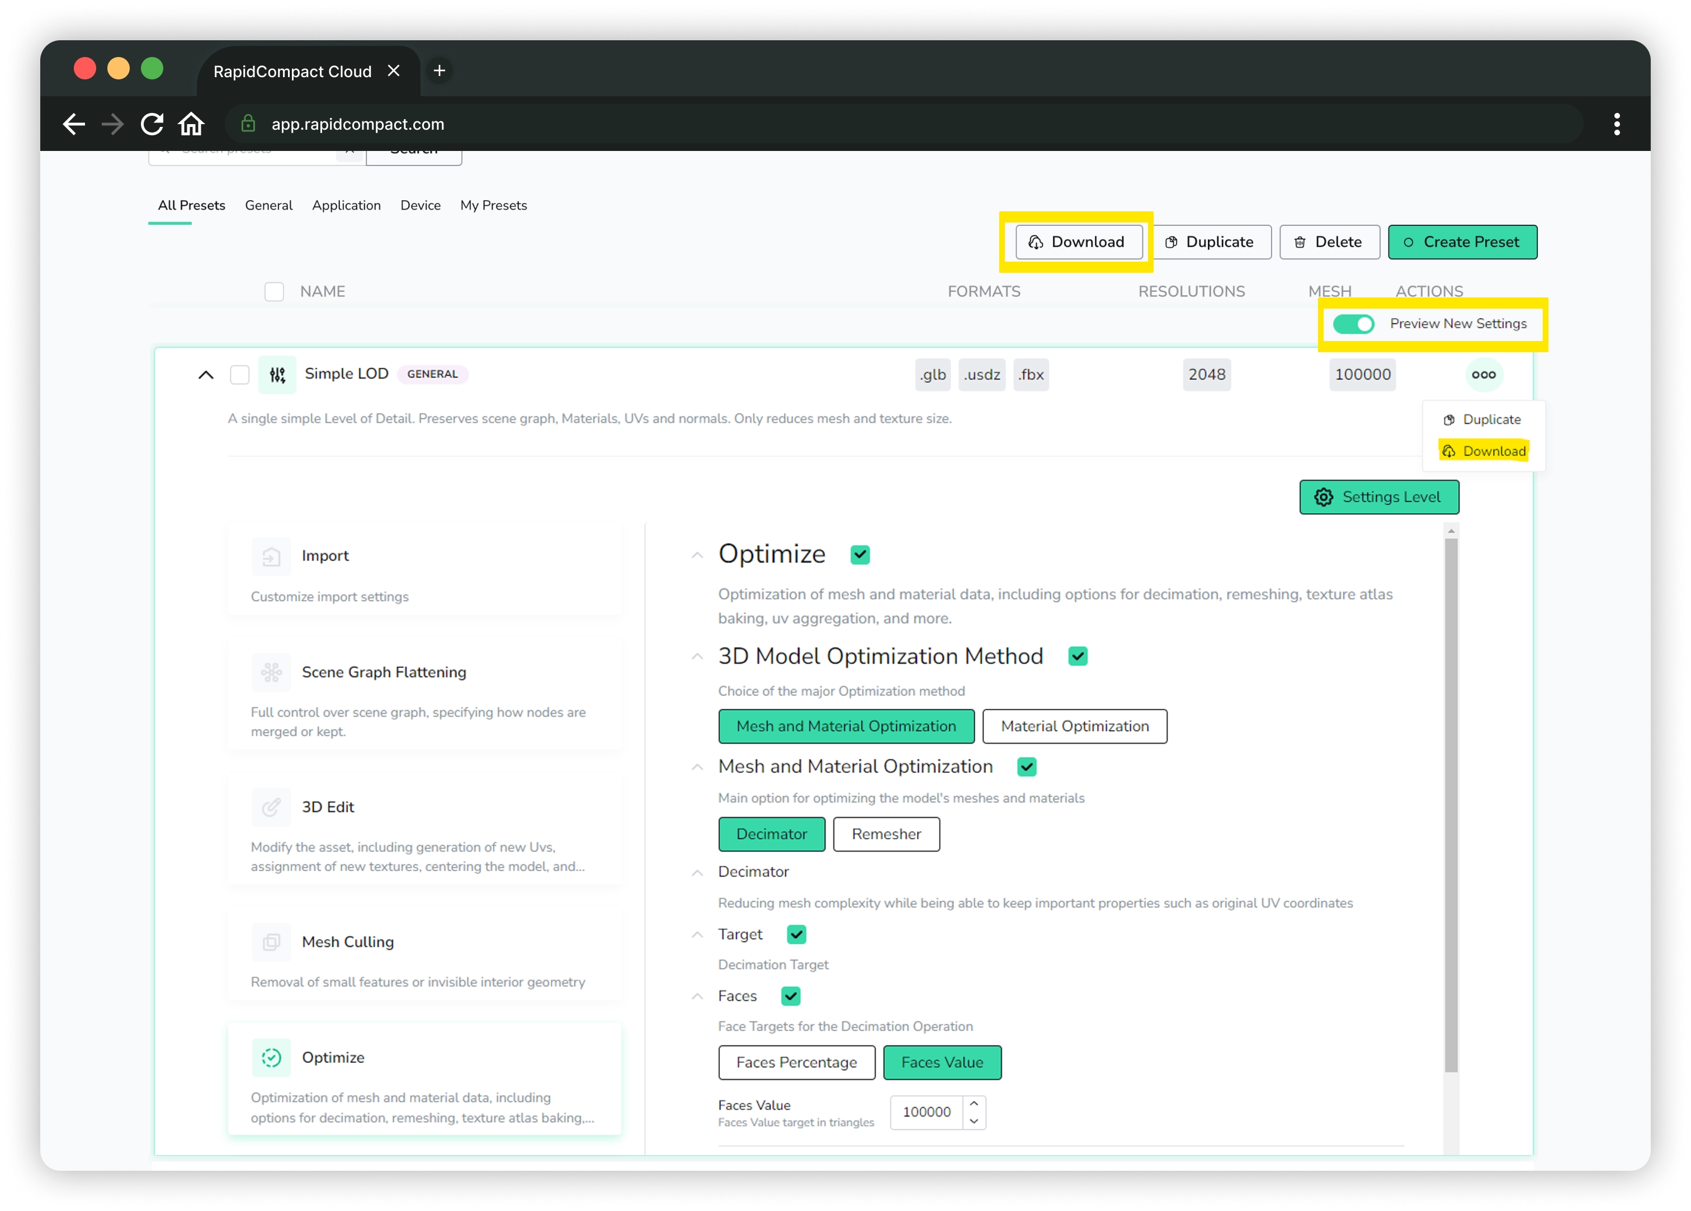Image resolution: width=1691 pixels, height=1211 pixels.
Task: Choose Duplicate from the actions popup
Action: point(1482,420)
